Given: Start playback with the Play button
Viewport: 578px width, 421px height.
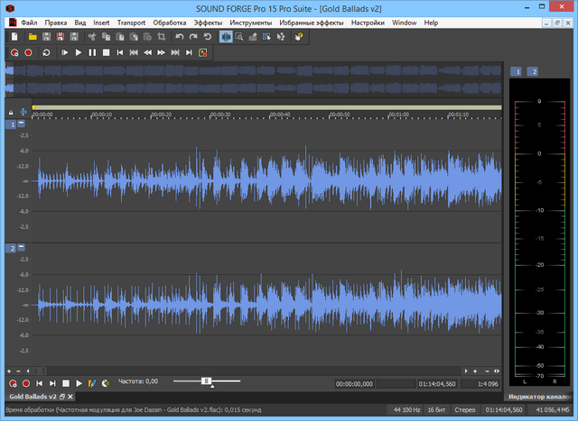Looking at the screenshot, I should [x=79, y=53].
